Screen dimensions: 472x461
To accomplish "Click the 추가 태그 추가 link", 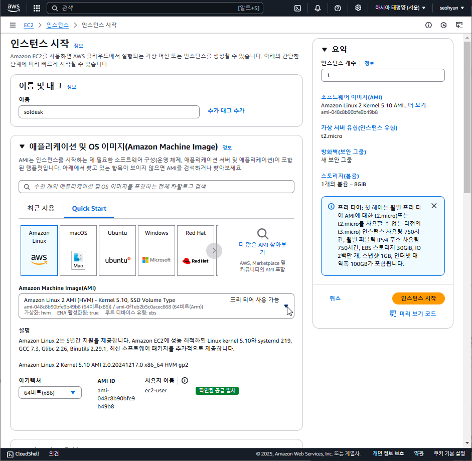I will point(226,111).
